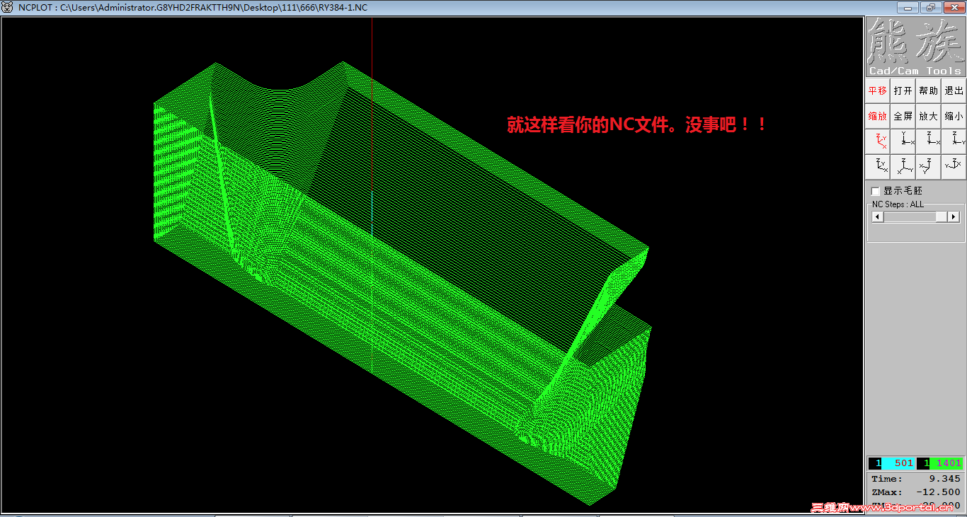Click the "NC Steps : ALL" label

coord(898,204)
